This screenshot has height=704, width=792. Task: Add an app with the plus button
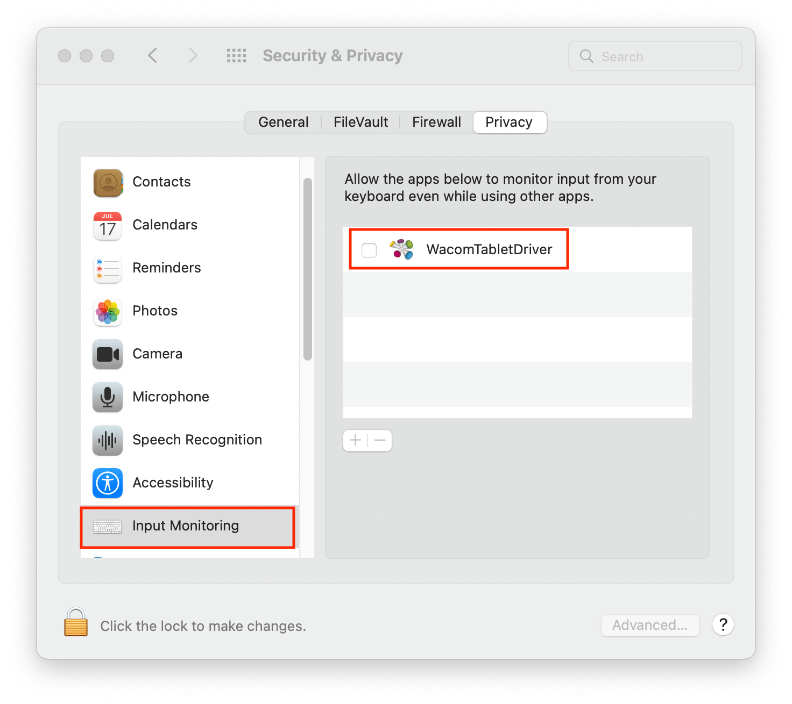[355, 440]
